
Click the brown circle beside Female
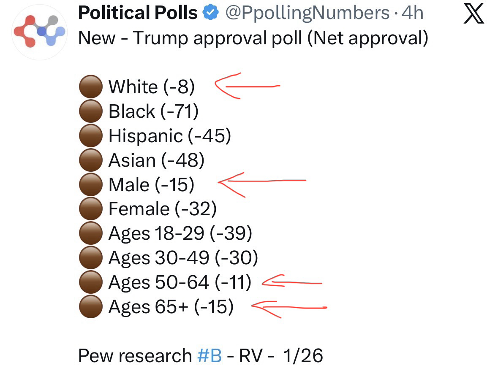click(x=91, y=209)
